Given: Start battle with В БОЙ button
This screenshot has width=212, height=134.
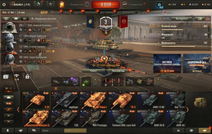Looking at the screenshot, I should click(x=106, y=5).
